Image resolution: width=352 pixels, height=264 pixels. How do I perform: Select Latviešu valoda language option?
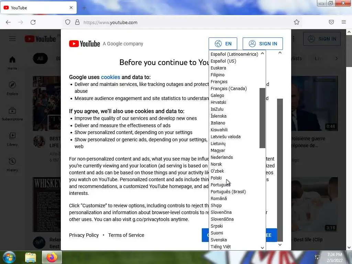[234, 136]
